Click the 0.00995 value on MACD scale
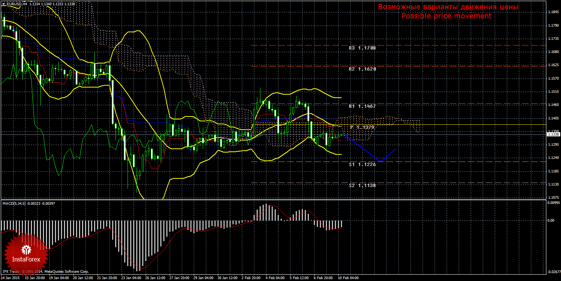561x281 pixels. [552, 203]
